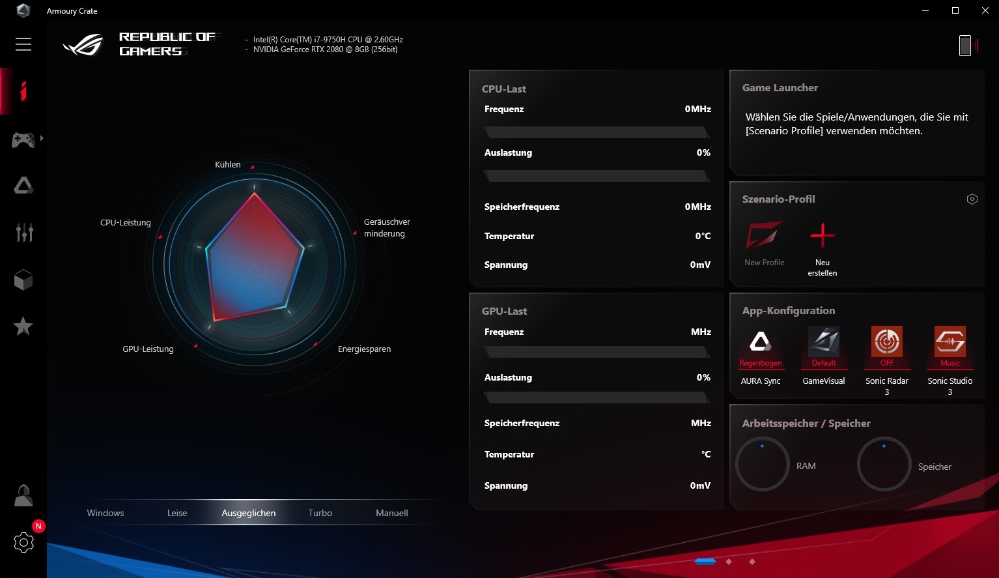Screen dimensions: 999x578
Task: Open the GameVisual Default configuration
Action: tap(824, 347)
